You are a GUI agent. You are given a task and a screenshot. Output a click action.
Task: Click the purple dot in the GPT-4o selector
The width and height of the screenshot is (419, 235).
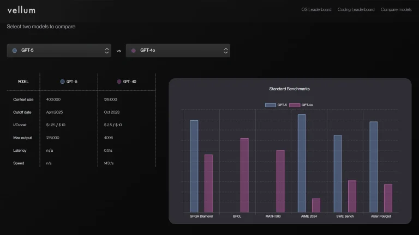(134, 51)
